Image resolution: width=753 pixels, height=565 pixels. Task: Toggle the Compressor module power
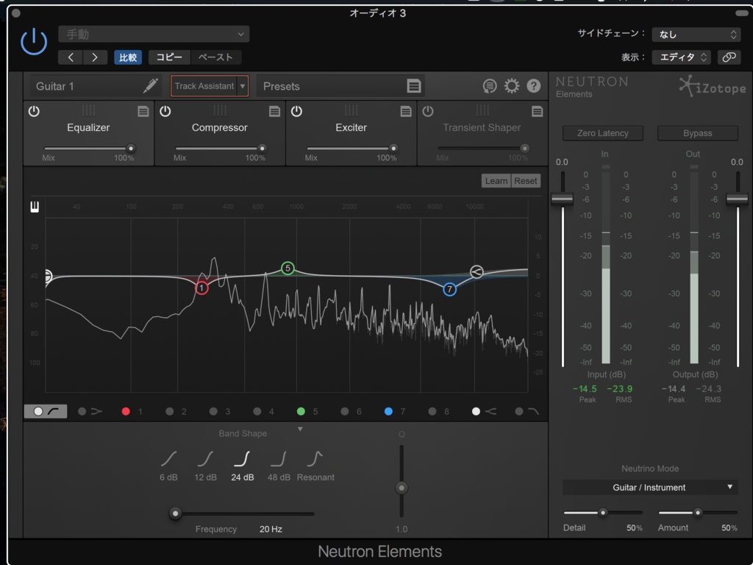pyautogui.click(x=165, y=112)
